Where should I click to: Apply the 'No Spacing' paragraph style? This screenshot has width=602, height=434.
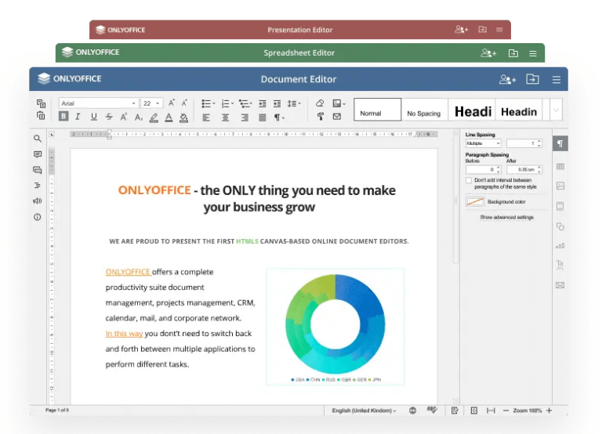coord(423,113)
